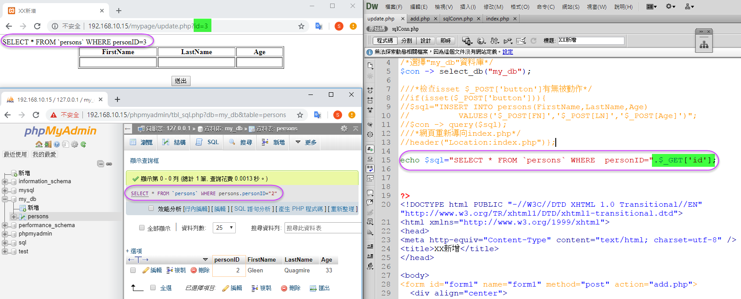Switch to the index.php document tab
Screen dimensions: 741x299
(497, 19)
